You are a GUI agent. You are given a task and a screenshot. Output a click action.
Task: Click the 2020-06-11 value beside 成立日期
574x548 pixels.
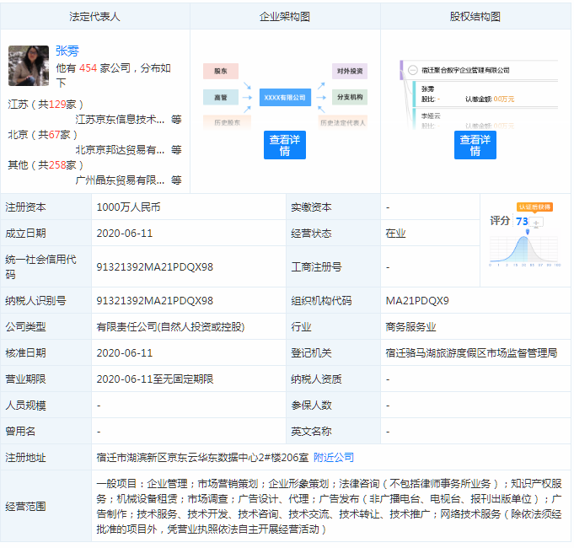[125, 234]
